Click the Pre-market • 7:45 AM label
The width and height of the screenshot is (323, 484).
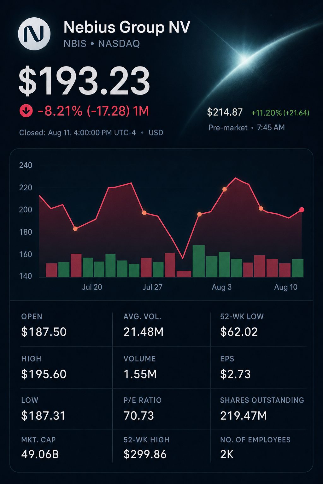(247, 128)
